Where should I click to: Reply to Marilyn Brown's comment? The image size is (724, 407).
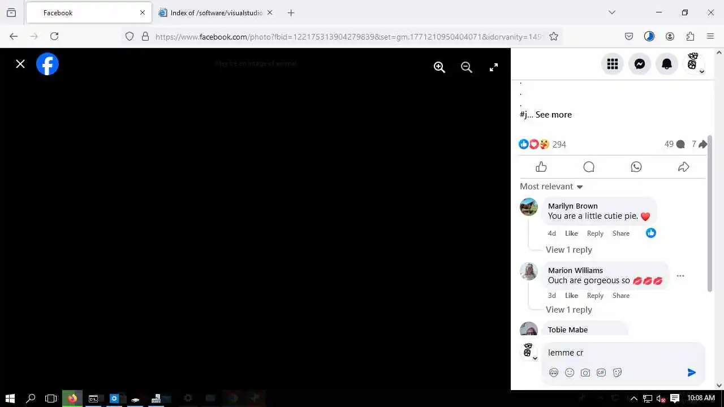595,233
